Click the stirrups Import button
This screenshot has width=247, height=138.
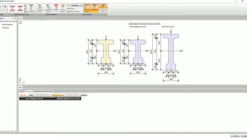83,95
